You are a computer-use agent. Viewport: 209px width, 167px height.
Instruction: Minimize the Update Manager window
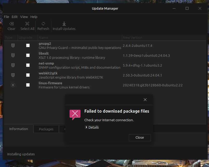pos(174,8)
